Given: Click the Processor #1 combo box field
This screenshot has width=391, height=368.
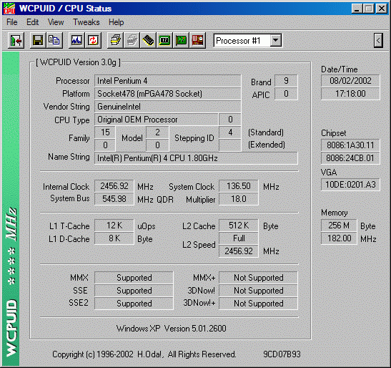Looking at the screenshot, I should [x=247, y=40].
